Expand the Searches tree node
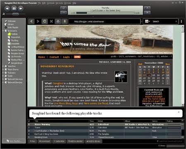The height and width of the screenshot is (149, 186). [3, 66]
